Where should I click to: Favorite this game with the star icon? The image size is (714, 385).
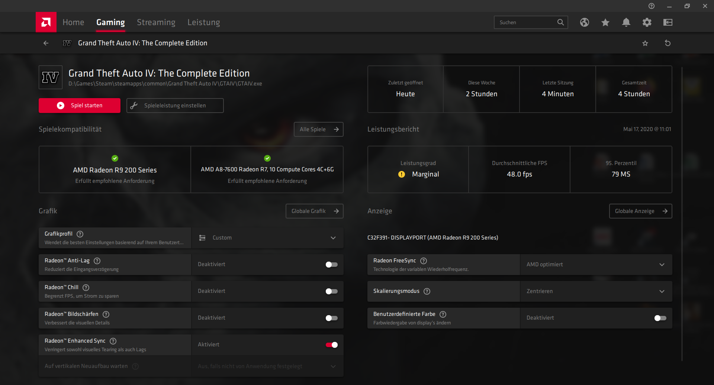point(645,43)
